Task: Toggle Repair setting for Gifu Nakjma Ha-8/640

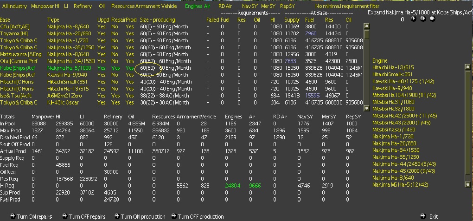Action: point(115,26)
